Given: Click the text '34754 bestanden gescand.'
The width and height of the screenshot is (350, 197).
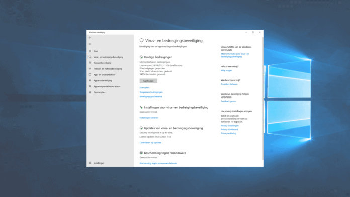Looking at the screenshot, I should pyautogui.click(x=153, y=74).
